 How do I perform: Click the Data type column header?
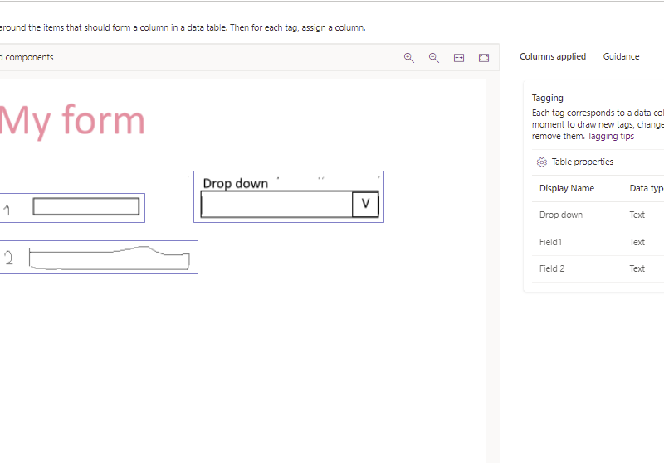point(647,188)
